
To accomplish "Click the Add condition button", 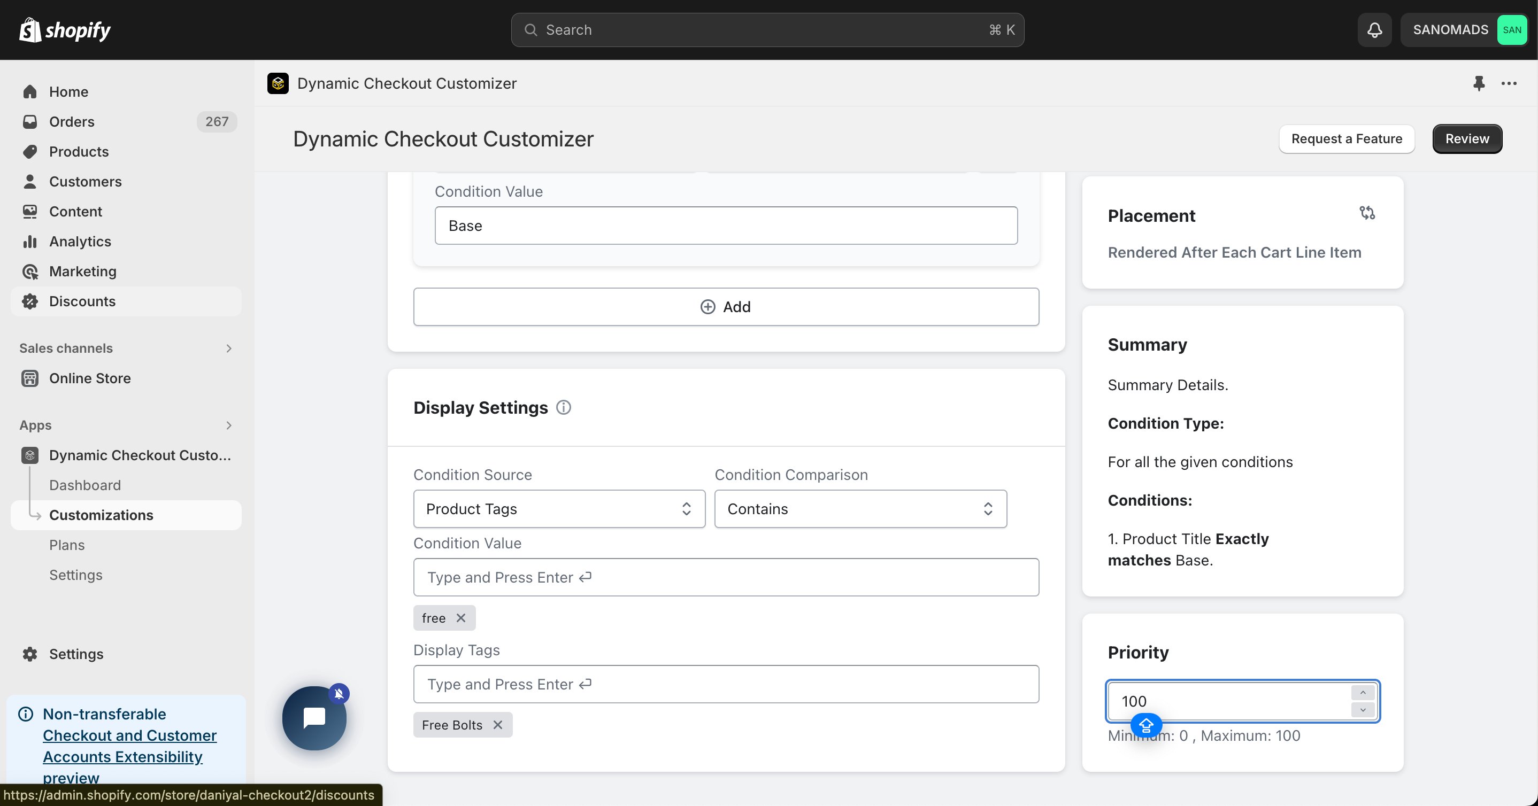I will point(726,307).
